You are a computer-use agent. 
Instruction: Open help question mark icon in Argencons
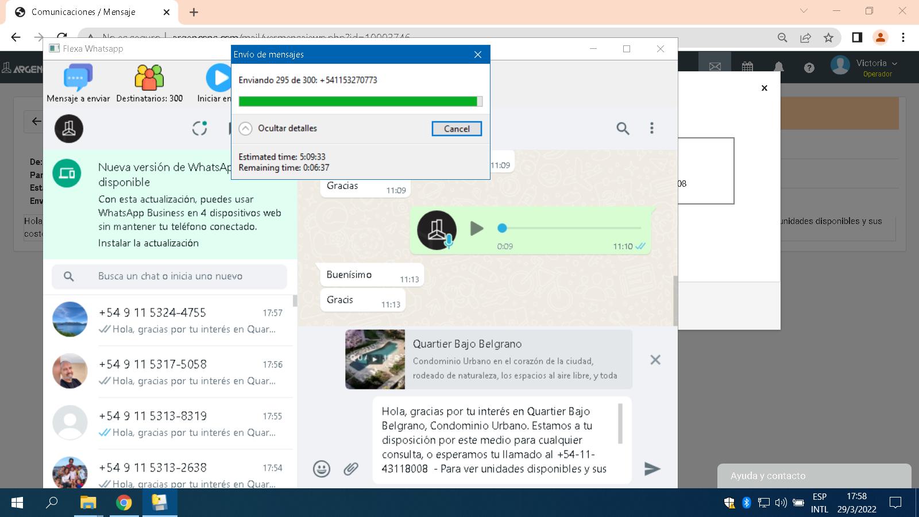click(809, 68)
